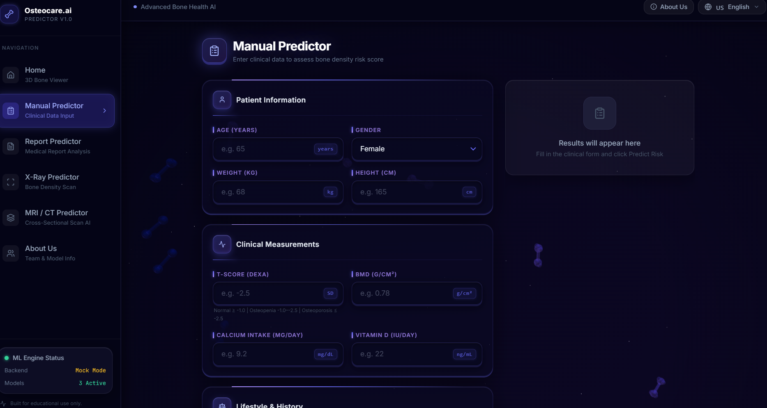
Task: Click the X-Ray Predictor scan frame icon
Action: coord(11,182)
